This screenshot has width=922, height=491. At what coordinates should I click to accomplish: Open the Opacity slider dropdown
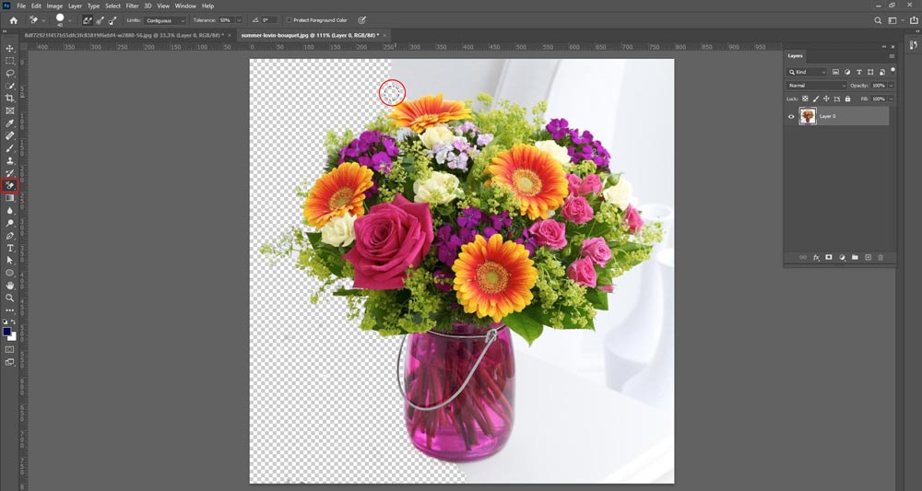click(x=892, y=85)
